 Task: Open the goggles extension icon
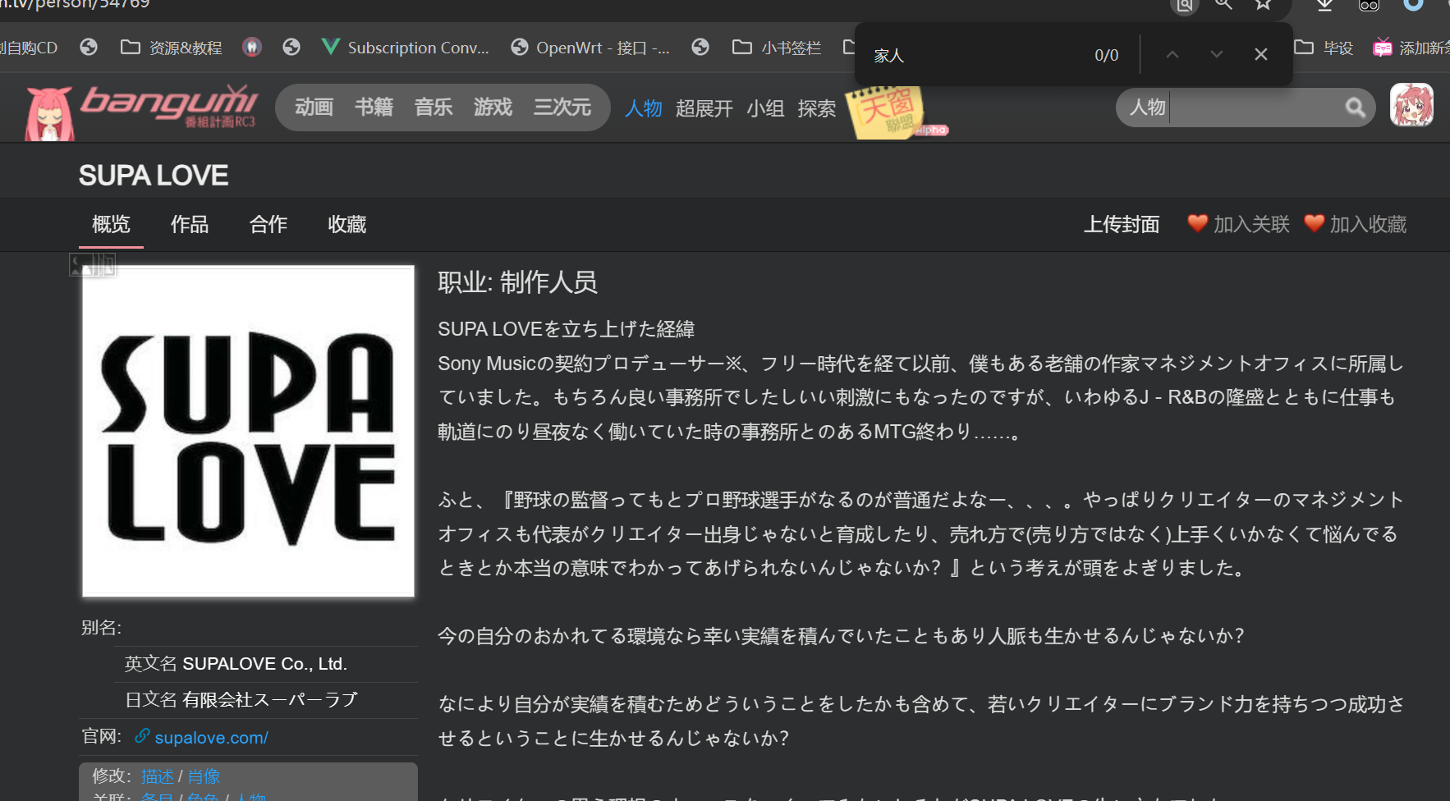pos(1369,5)
